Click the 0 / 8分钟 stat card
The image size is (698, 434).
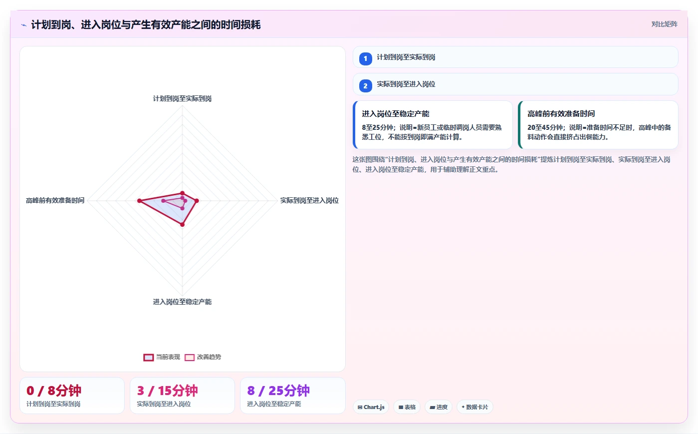tap(72, 396)
